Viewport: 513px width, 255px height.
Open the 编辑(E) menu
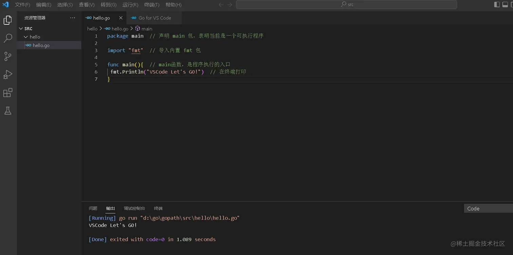click(44, 5)
